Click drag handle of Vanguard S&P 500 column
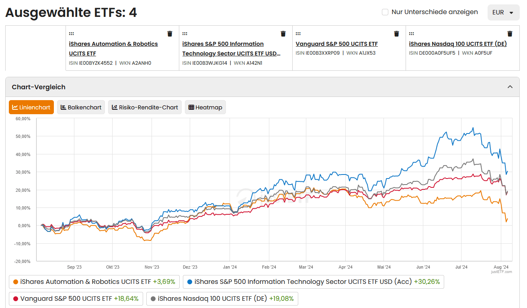This screenshot has width=527, height=308. 298,34
